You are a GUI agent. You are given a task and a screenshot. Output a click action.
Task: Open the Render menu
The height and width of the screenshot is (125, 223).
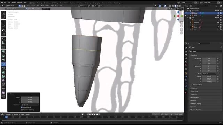14,3
